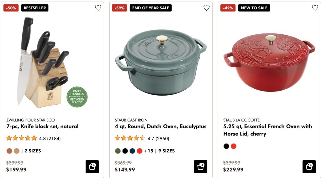Open 7-pc Knife block set product title
The image size is (321, 178).
click(x=42, y=126)
